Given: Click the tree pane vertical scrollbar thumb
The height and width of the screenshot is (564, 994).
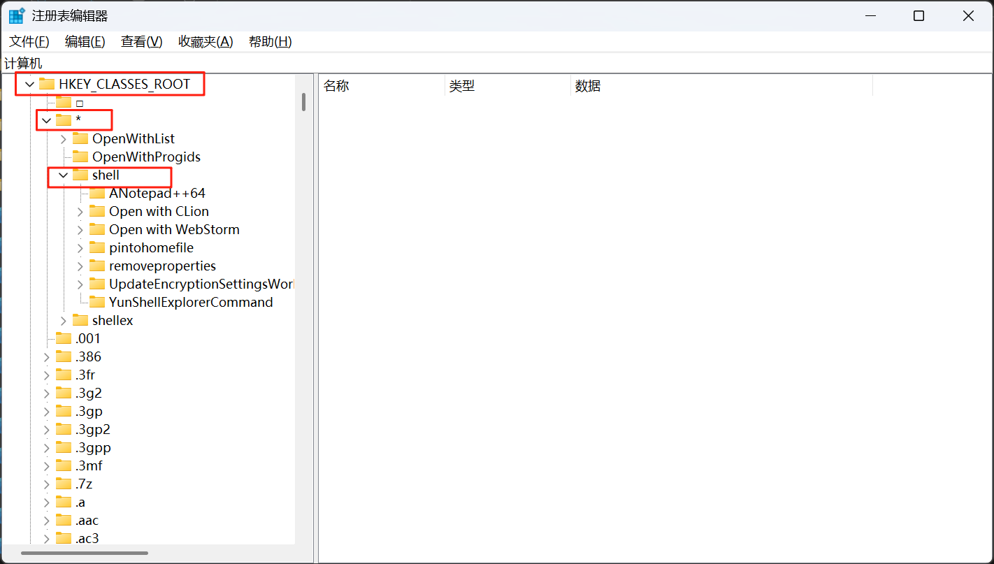Looking at the screenshot, I should 303,102.
